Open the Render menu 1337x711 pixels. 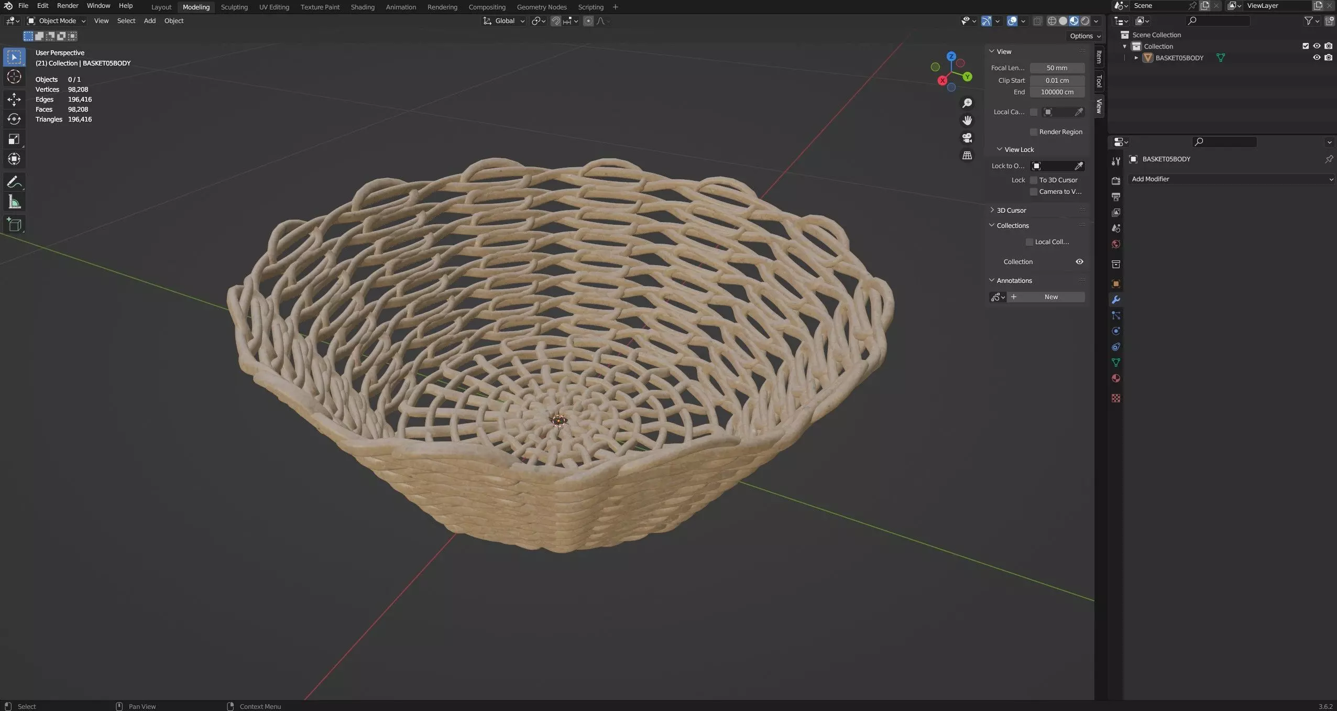pos(68,6)
